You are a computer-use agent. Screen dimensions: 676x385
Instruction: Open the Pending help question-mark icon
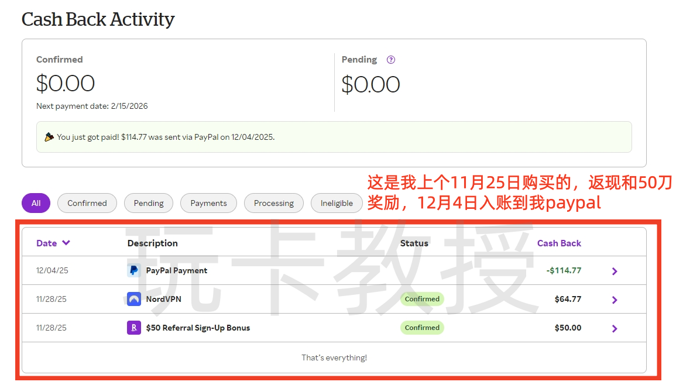point(391,60)
